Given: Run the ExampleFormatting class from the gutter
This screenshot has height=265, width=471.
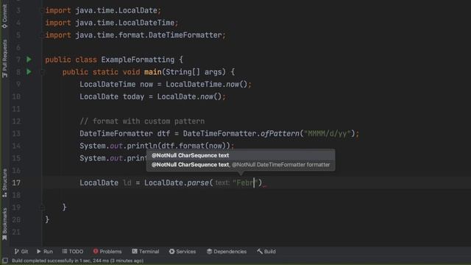Looking at the screenshot, I should (29, 60).
